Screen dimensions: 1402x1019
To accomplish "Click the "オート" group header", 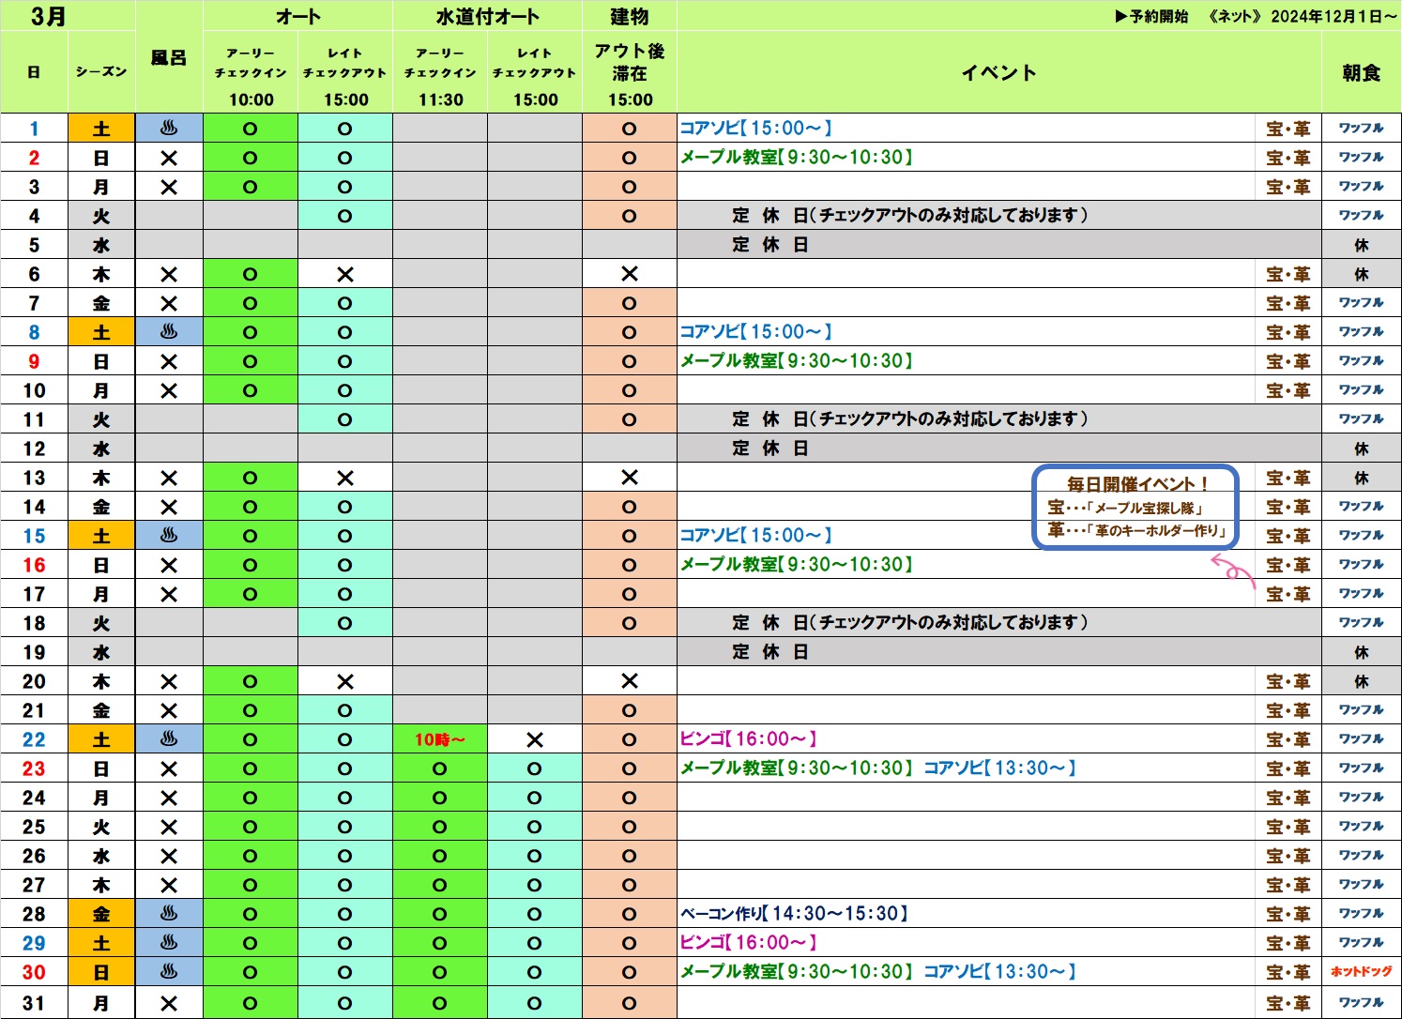I will click(298, 16).
